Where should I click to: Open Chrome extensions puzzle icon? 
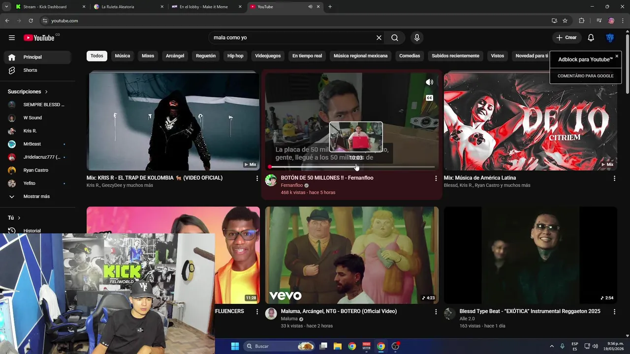click(x=582, y=21)
